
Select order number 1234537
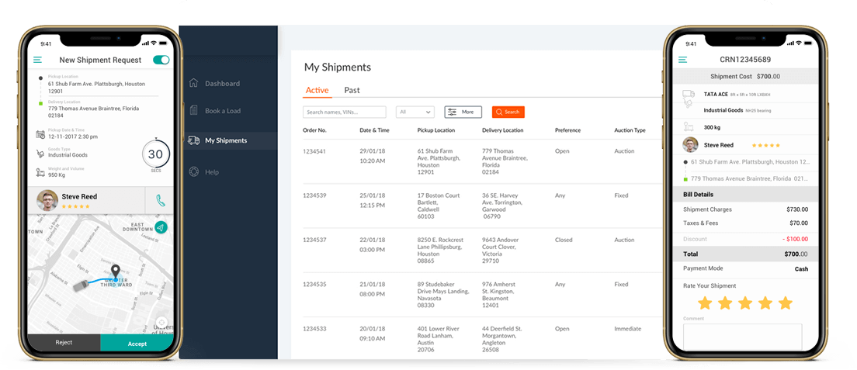[x=315, y=240]
